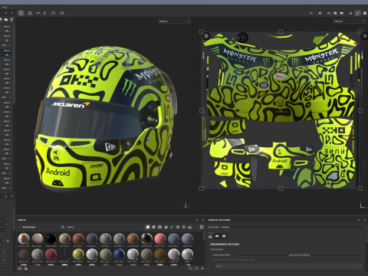Screen dimensions: 368x276
Task: Expand the View mode Material dropdown
Action: point(294,227)
